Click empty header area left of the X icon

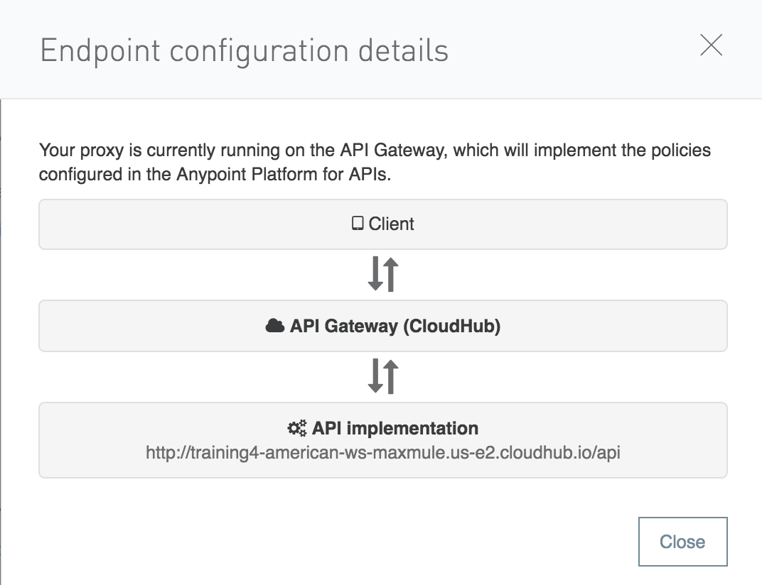click(574, 48)
